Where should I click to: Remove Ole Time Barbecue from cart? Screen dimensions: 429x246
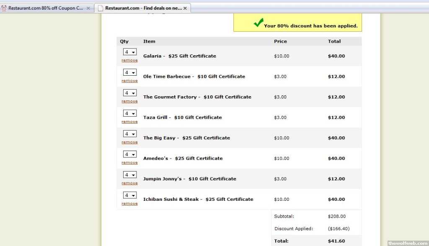pos(129,81)
